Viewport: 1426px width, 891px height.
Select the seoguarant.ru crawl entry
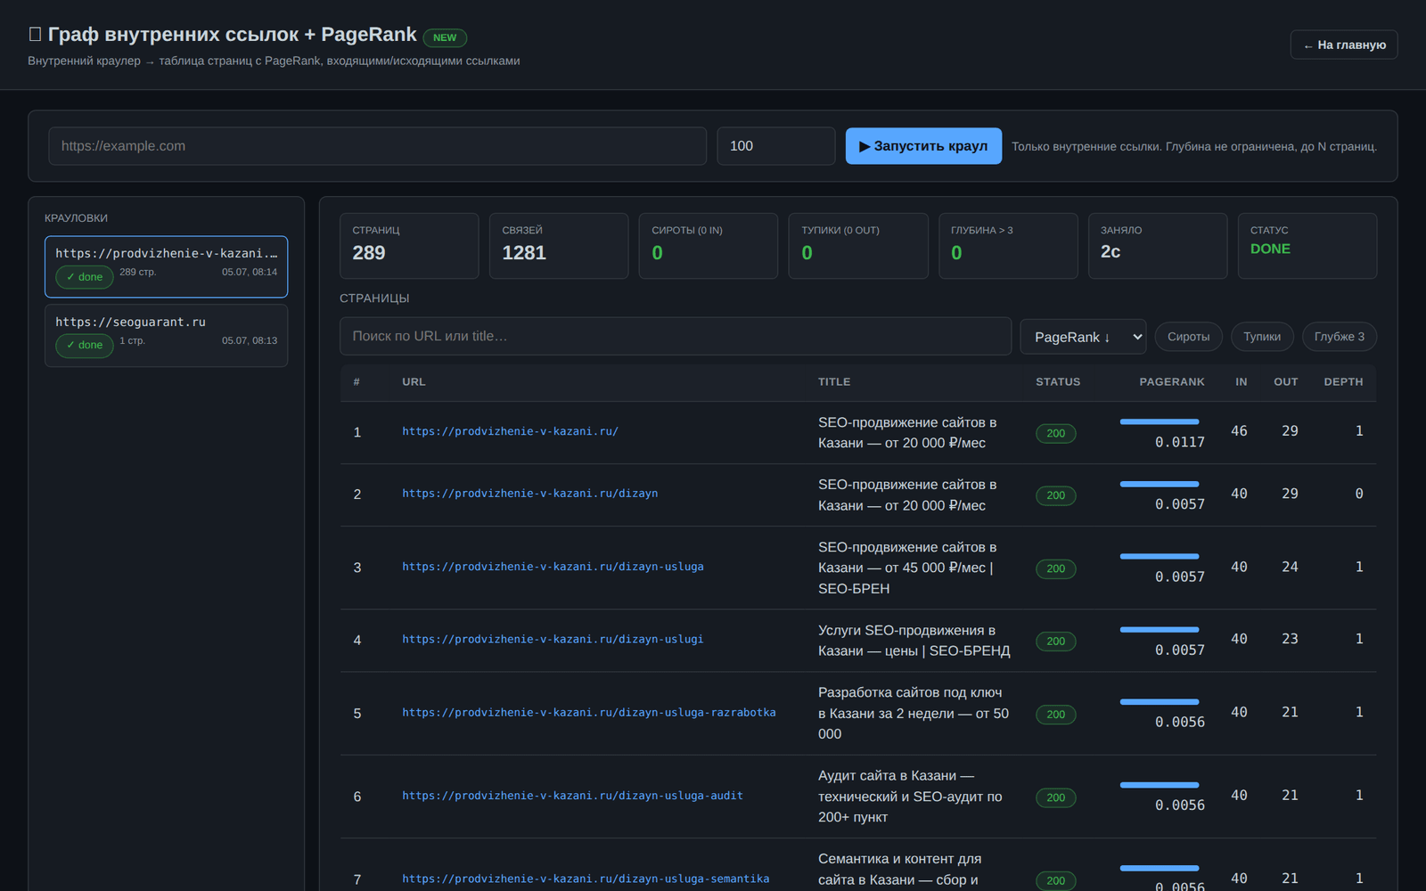click(x=167, y=335)
